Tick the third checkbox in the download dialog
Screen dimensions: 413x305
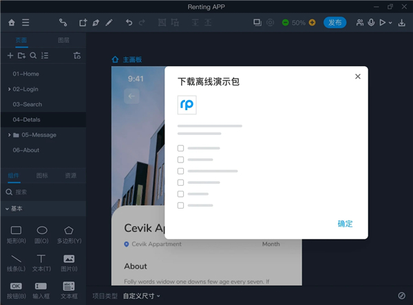pyautogui.click(x=180, y=171)
